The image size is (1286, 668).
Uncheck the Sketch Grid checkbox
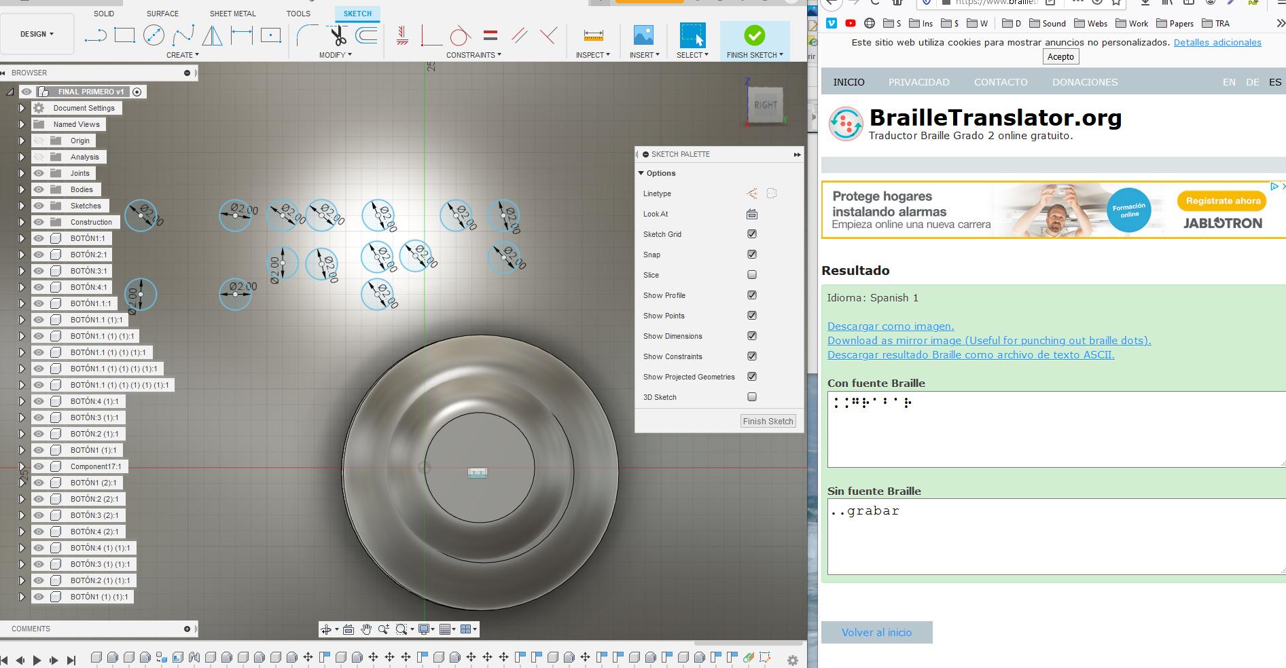752,234
